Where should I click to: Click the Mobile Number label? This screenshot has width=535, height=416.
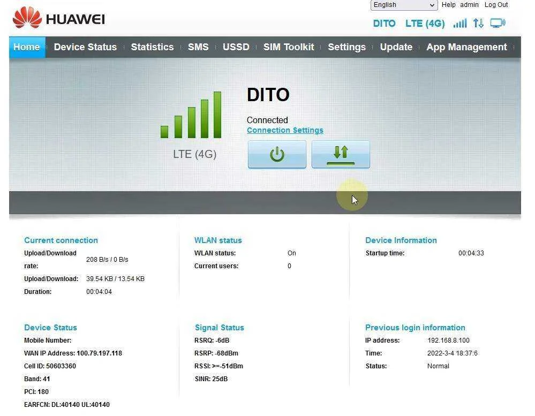click(x=48, y=341)
